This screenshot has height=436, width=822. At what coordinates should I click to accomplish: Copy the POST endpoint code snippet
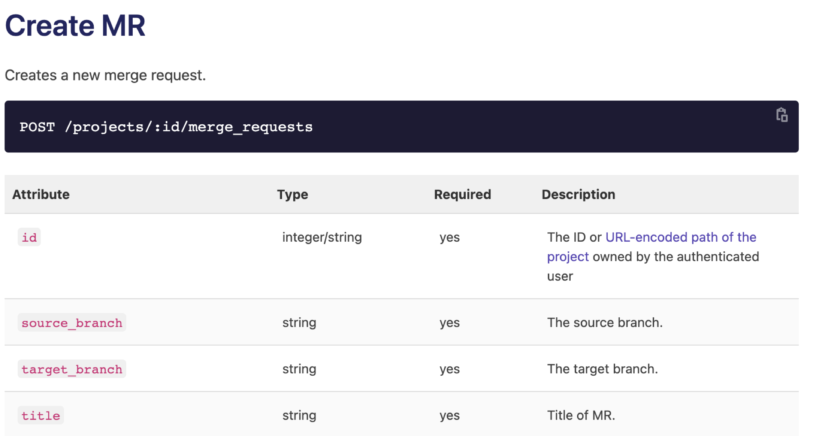click(781, 115)
